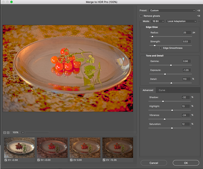Open the Remove ghosts options menu icon
The width and height of the screenshot is (203, 169).
199,16
